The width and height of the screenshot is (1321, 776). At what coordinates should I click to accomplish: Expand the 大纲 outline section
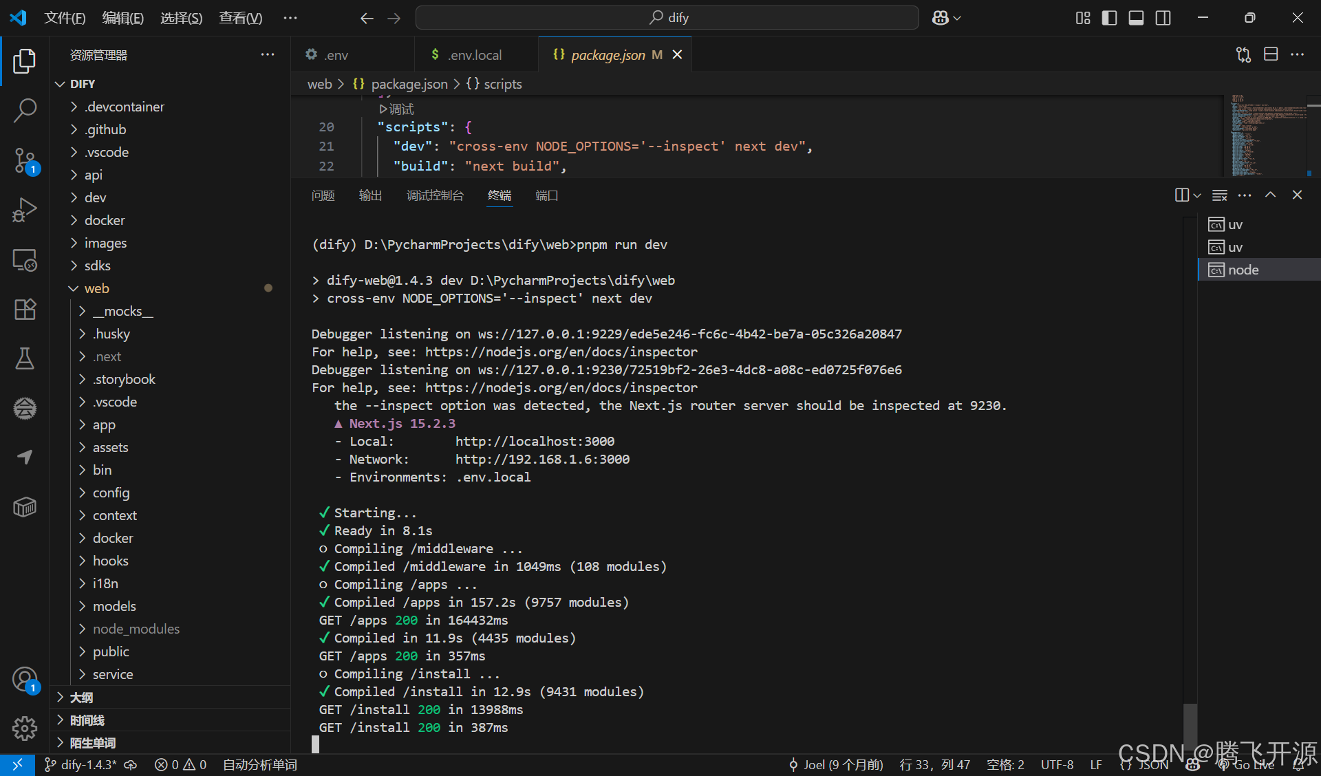click(x=81, y=698)
